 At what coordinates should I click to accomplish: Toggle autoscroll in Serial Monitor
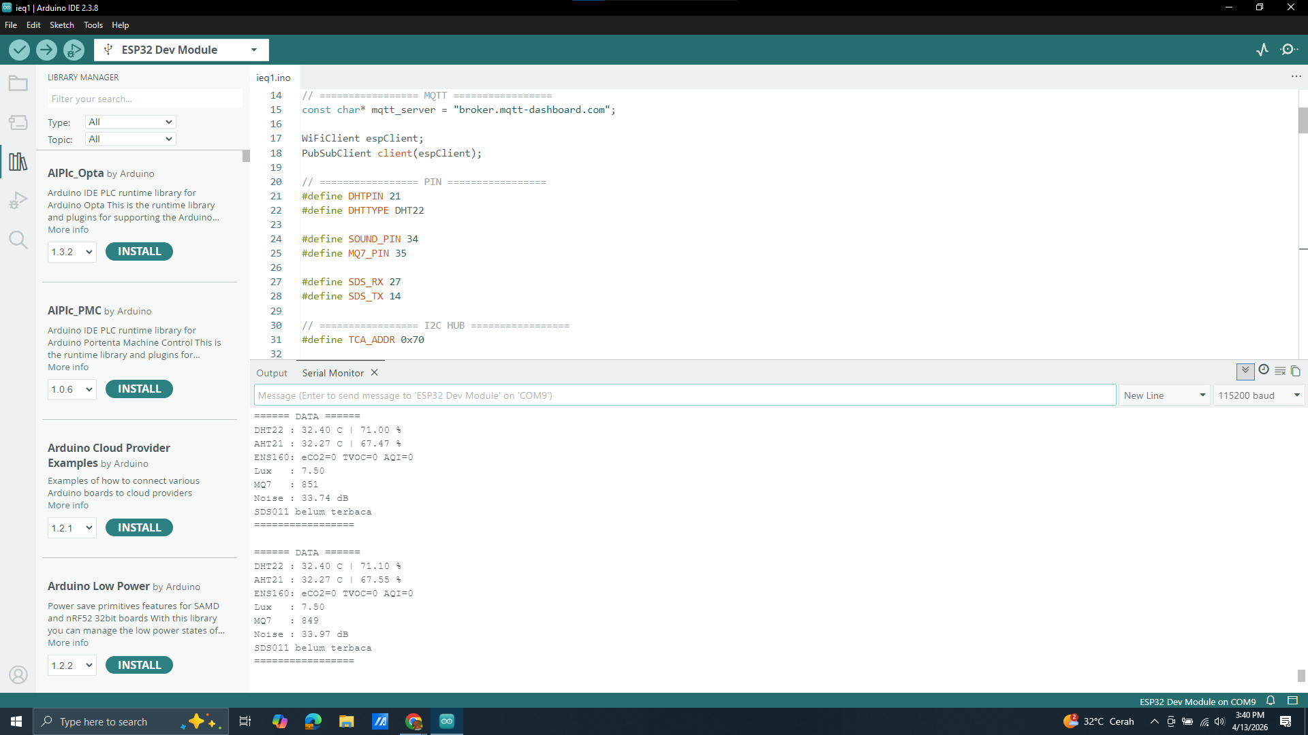[x=1245, y=371]
